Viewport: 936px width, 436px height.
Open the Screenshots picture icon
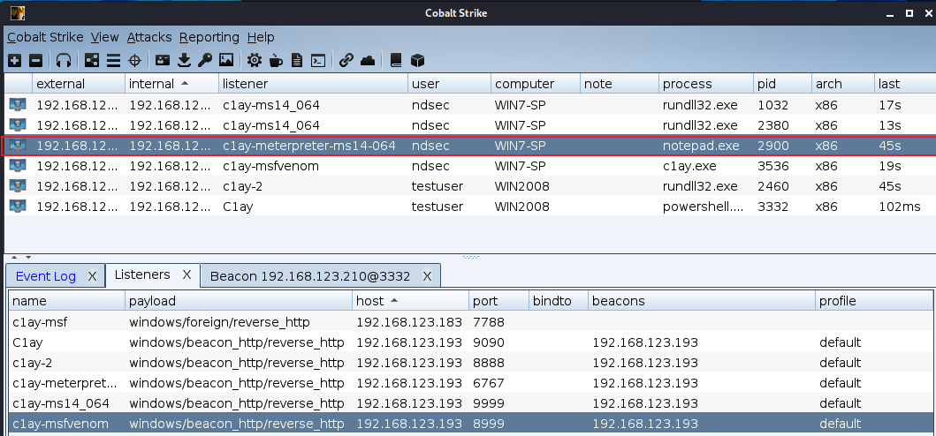(x=226, y=60)
